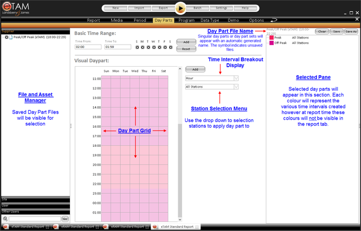Click the magnifier search icon
361x231 pixels.
(5, 219)
